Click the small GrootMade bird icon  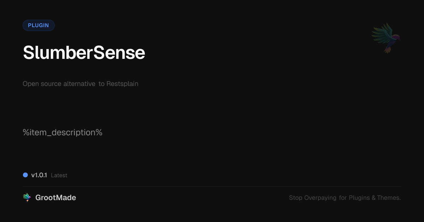point(27,198)
